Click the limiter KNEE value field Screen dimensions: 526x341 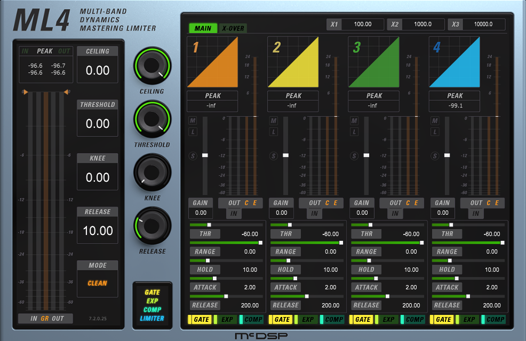(x=98, y=177)
